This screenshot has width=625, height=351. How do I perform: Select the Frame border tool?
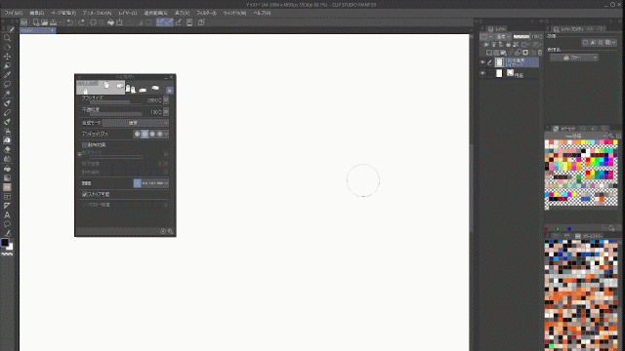click(x=7, y=197)
